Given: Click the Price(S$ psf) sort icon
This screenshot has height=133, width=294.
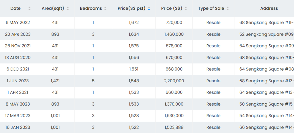Looking at the screenshot, I should point(149,9).
